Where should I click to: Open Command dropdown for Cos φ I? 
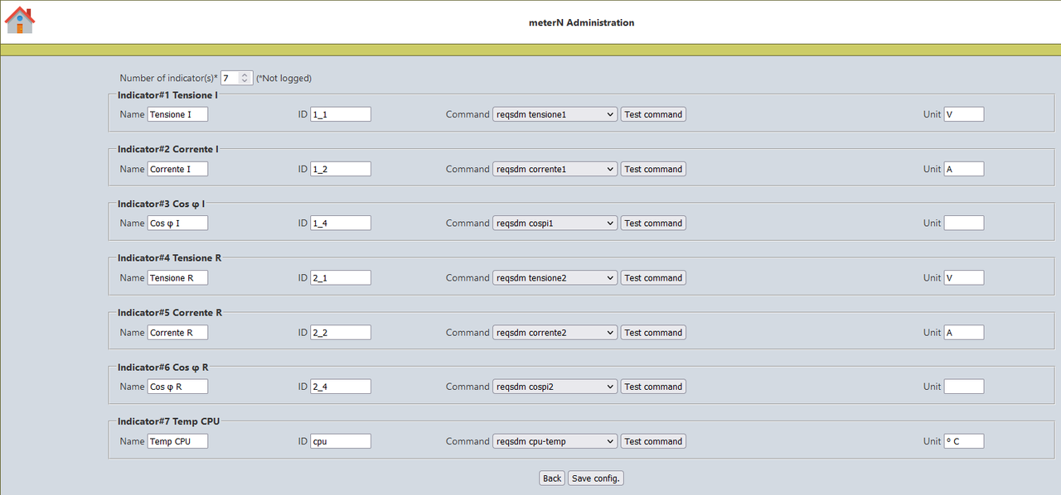click(x=555, y=223)
